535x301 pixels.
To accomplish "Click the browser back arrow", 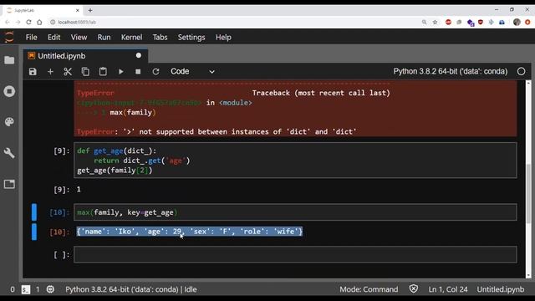I will [x=8, y=23].
